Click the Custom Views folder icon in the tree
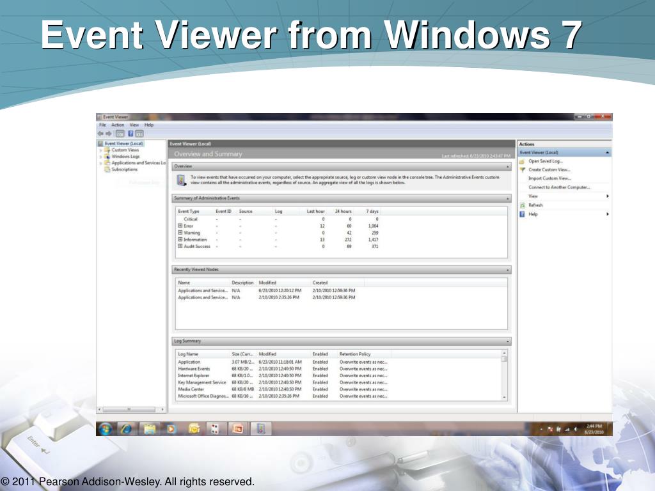Screen dimensions: 655x491 (107, 150)
